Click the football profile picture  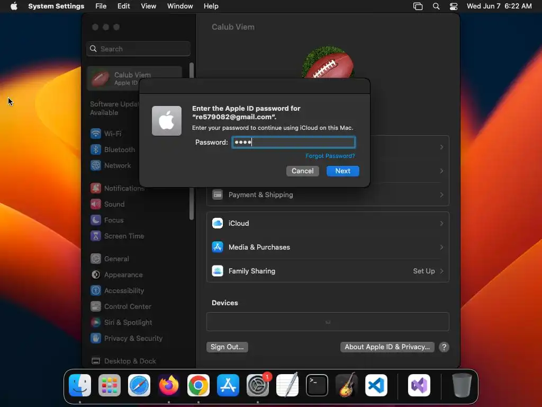[x=328, y=63]
